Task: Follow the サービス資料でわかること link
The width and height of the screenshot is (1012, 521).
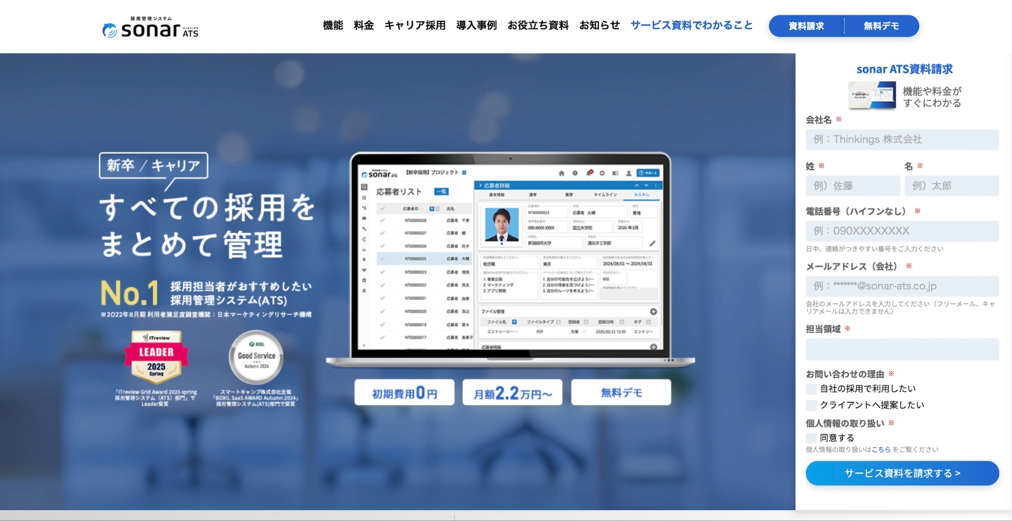Action: [x=691, y=25]
